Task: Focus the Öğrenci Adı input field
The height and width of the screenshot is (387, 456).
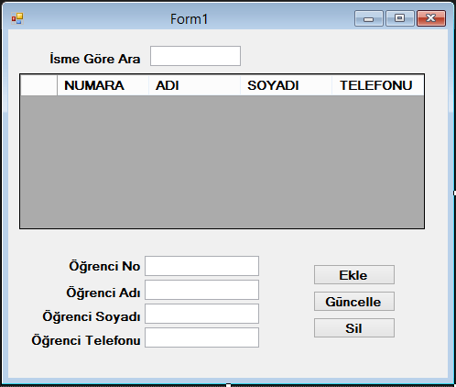Action: pos(201,290)
